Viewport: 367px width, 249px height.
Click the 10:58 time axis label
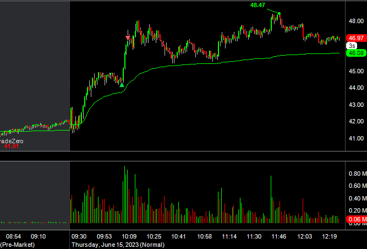(204, 236)
